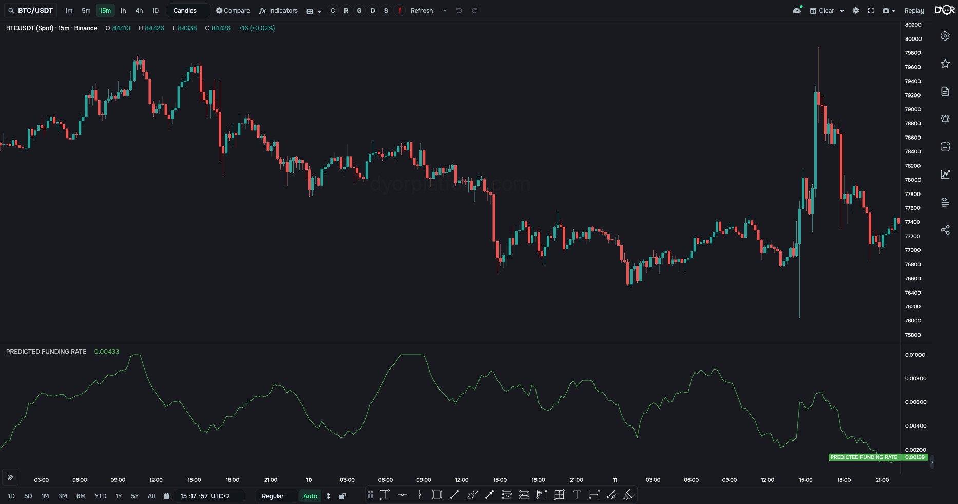The height and width of the screenshot is (504, 958).
Task: Select the eraser tool in drawing toolbar
Action: pos(629,495)
